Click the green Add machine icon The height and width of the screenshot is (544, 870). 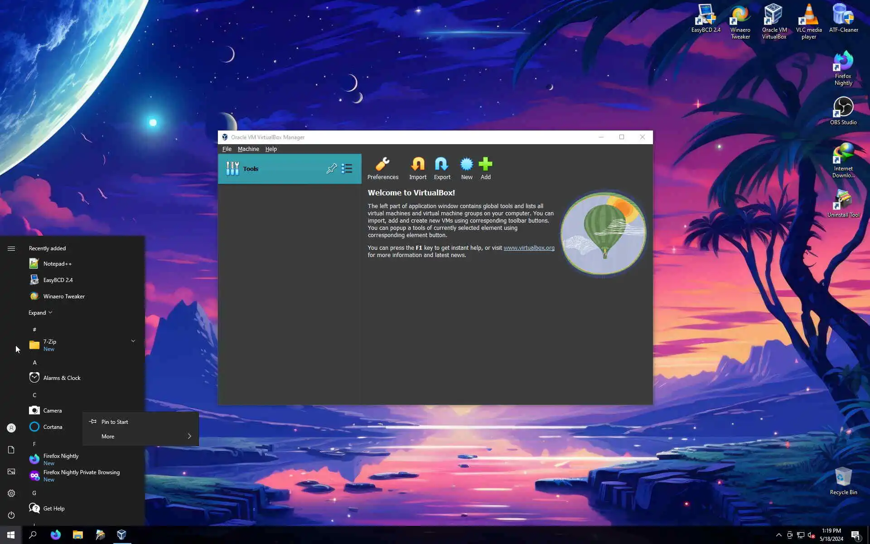[485, 165]
